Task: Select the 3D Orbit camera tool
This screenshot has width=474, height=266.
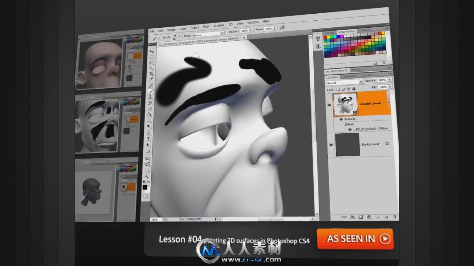Action: tap(148, 164)
